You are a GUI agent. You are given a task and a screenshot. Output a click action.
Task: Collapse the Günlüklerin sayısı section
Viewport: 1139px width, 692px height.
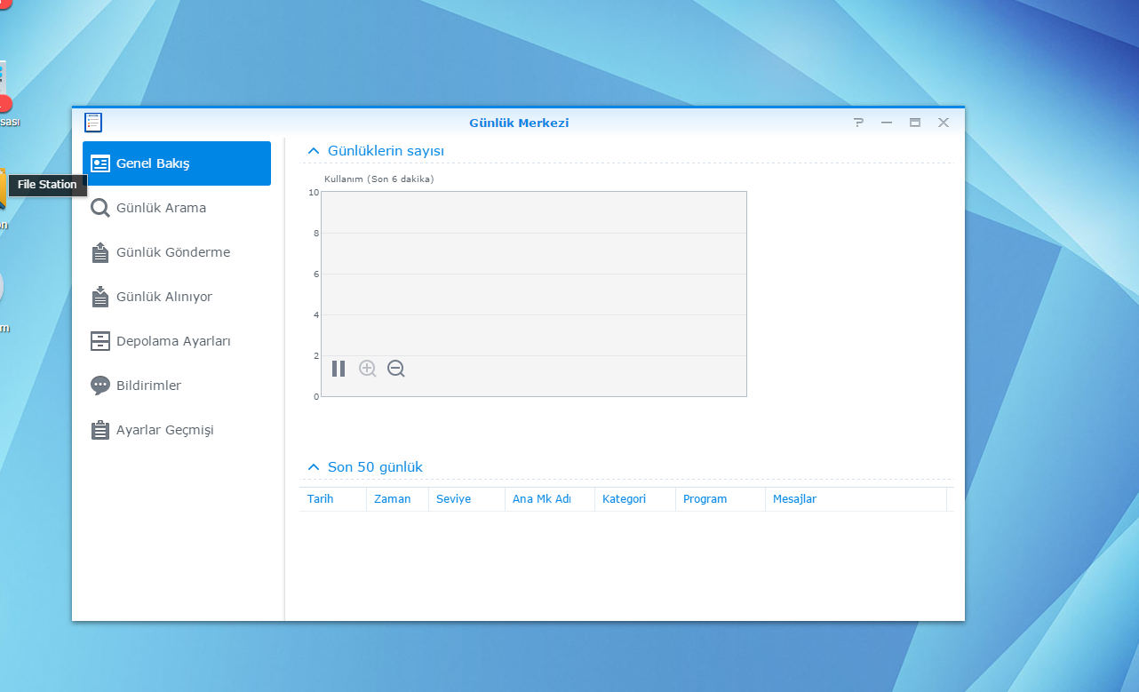(313, 151)
